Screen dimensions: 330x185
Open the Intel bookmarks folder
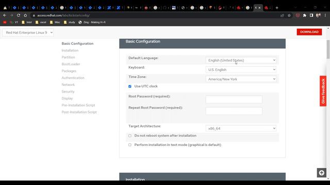coord(27,22)
